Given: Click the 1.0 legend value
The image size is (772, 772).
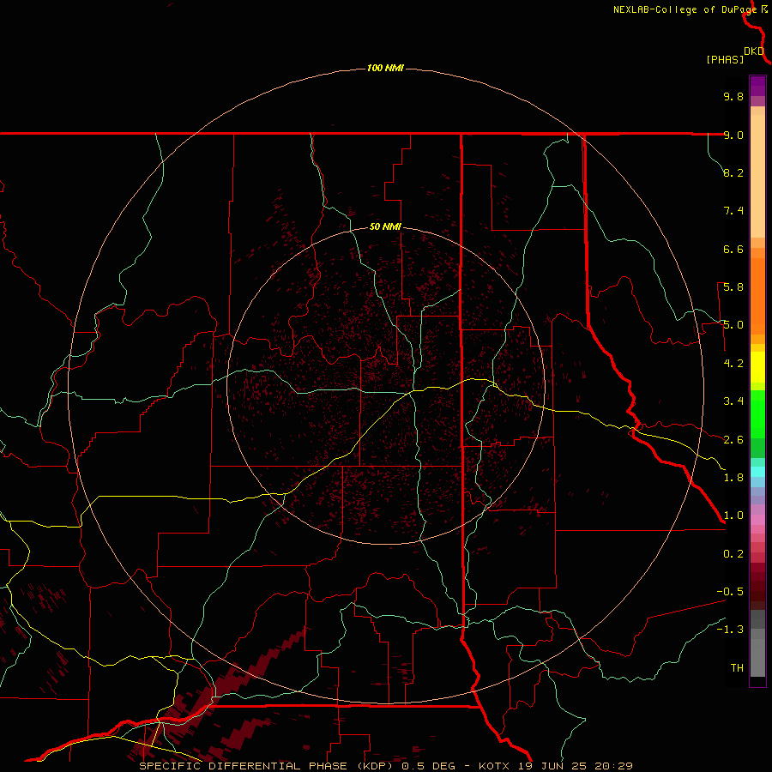Looking at the screenshot, I should point(733,516).
